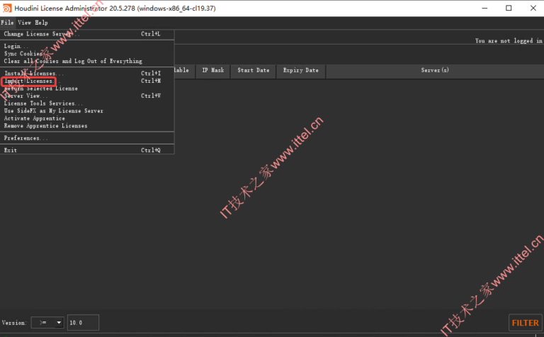The height and width of the screenshot is (337, 544).
Task: Open Server View from the menu
Action: point(25,96)
